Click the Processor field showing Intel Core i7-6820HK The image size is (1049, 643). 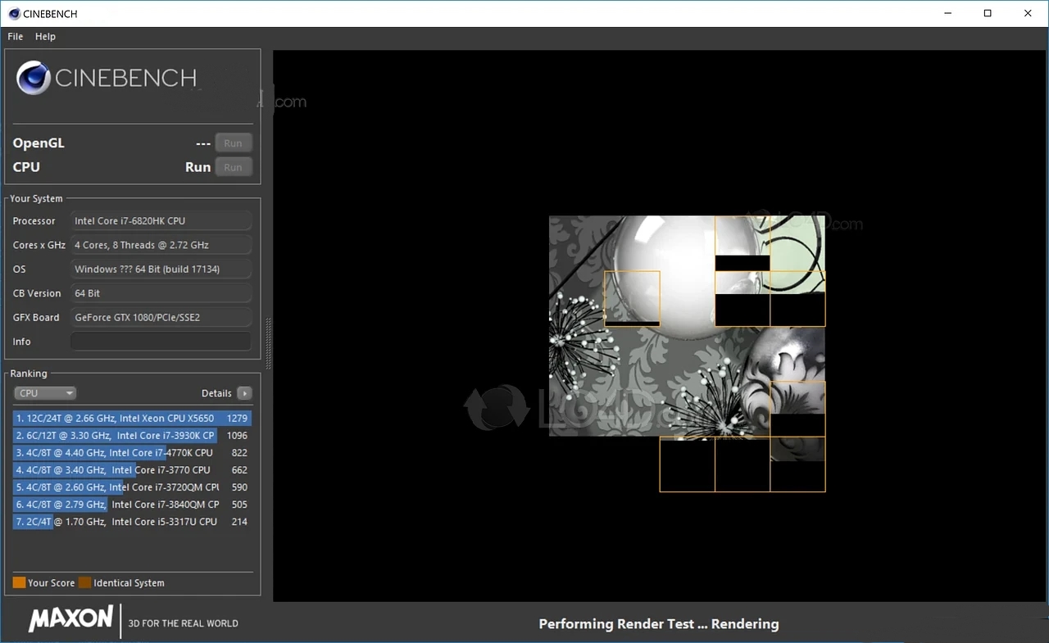click(x=161, y=220)
